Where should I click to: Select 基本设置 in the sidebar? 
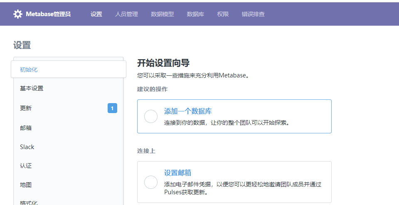coord(32,88)
